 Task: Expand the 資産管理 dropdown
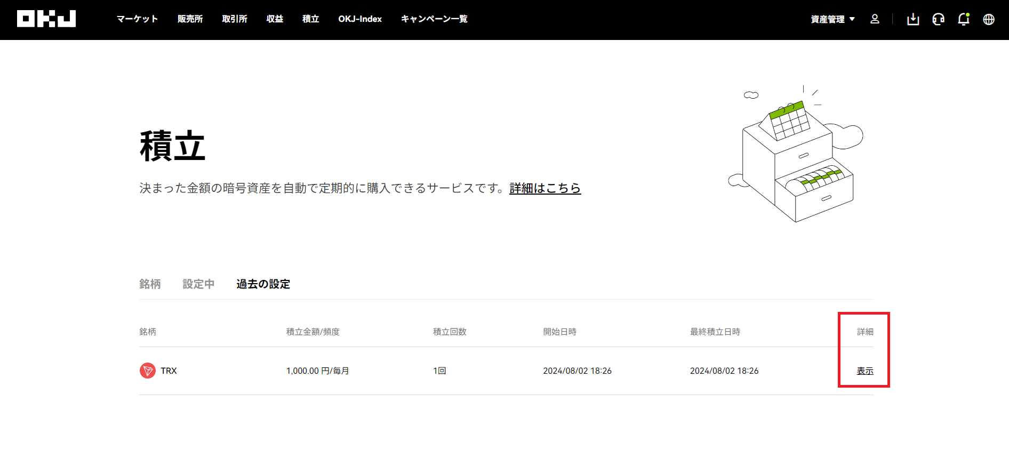(x=832, y=19)
